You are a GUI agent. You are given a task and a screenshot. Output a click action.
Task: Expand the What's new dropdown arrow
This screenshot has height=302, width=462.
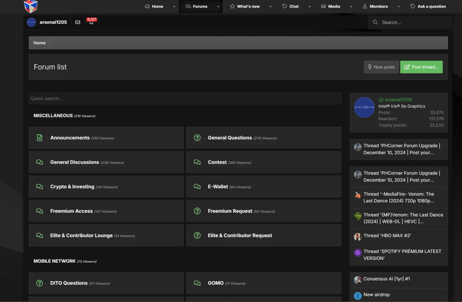tap(271, 6)
